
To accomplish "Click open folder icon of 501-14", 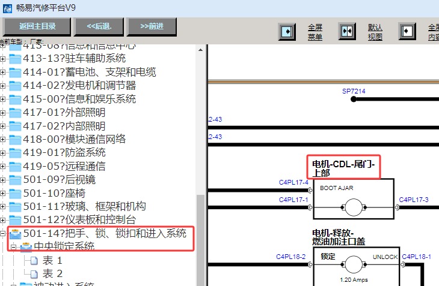I will pyautogui.click(x=15, y=234).
